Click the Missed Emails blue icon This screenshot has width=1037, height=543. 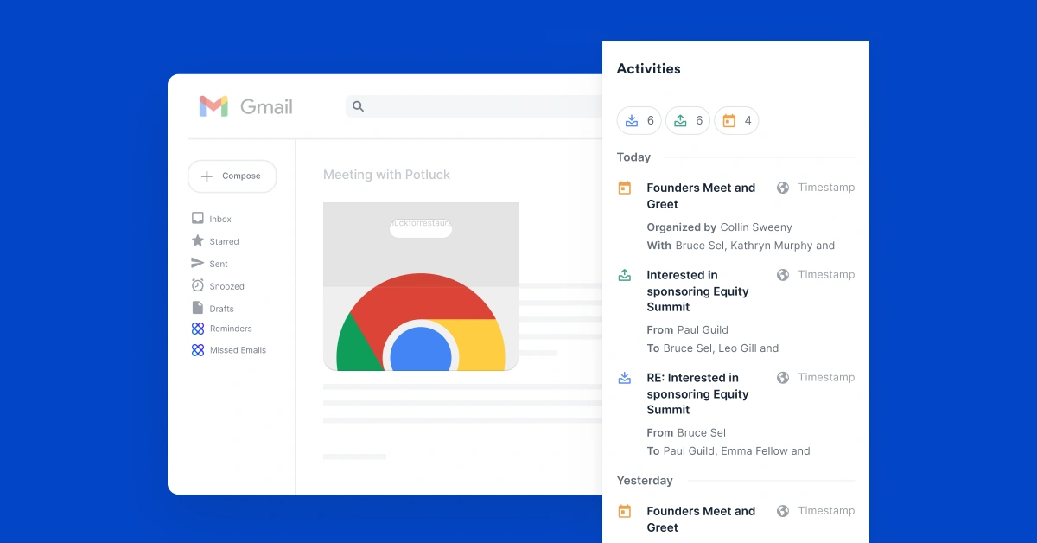198,350
